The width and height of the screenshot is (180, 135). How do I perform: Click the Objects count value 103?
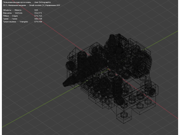[x=36, y=10]
